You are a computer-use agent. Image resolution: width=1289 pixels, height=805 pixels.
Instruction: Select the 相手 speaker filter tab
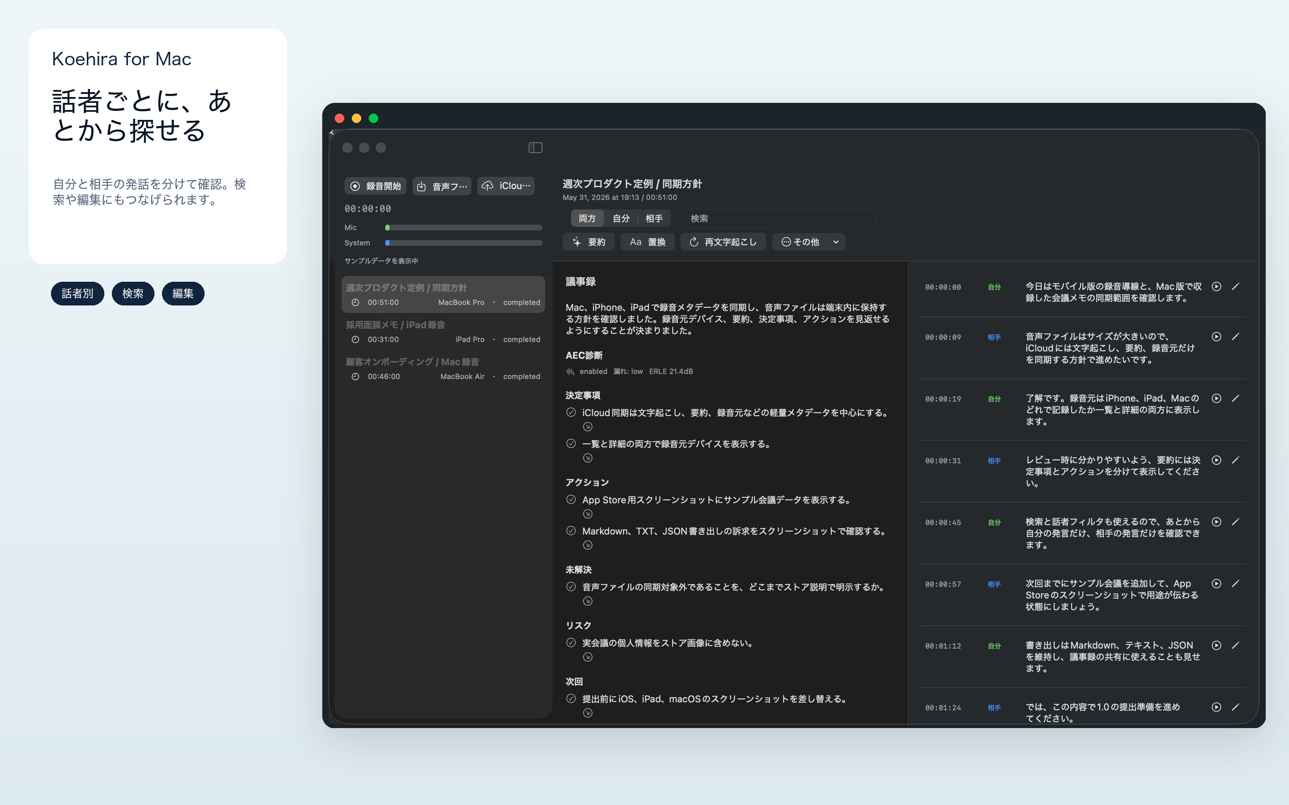tap(654, 218)
